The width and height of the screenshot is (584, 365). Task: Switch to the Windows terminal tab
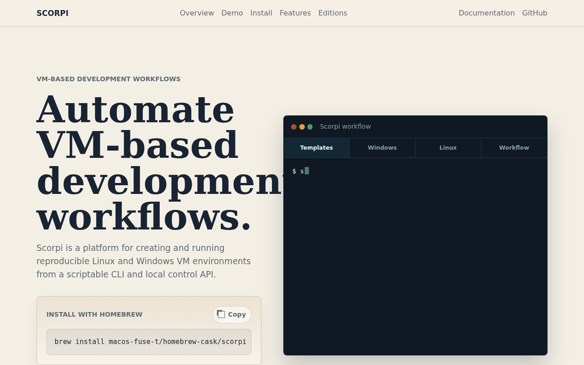coord(382,148)
